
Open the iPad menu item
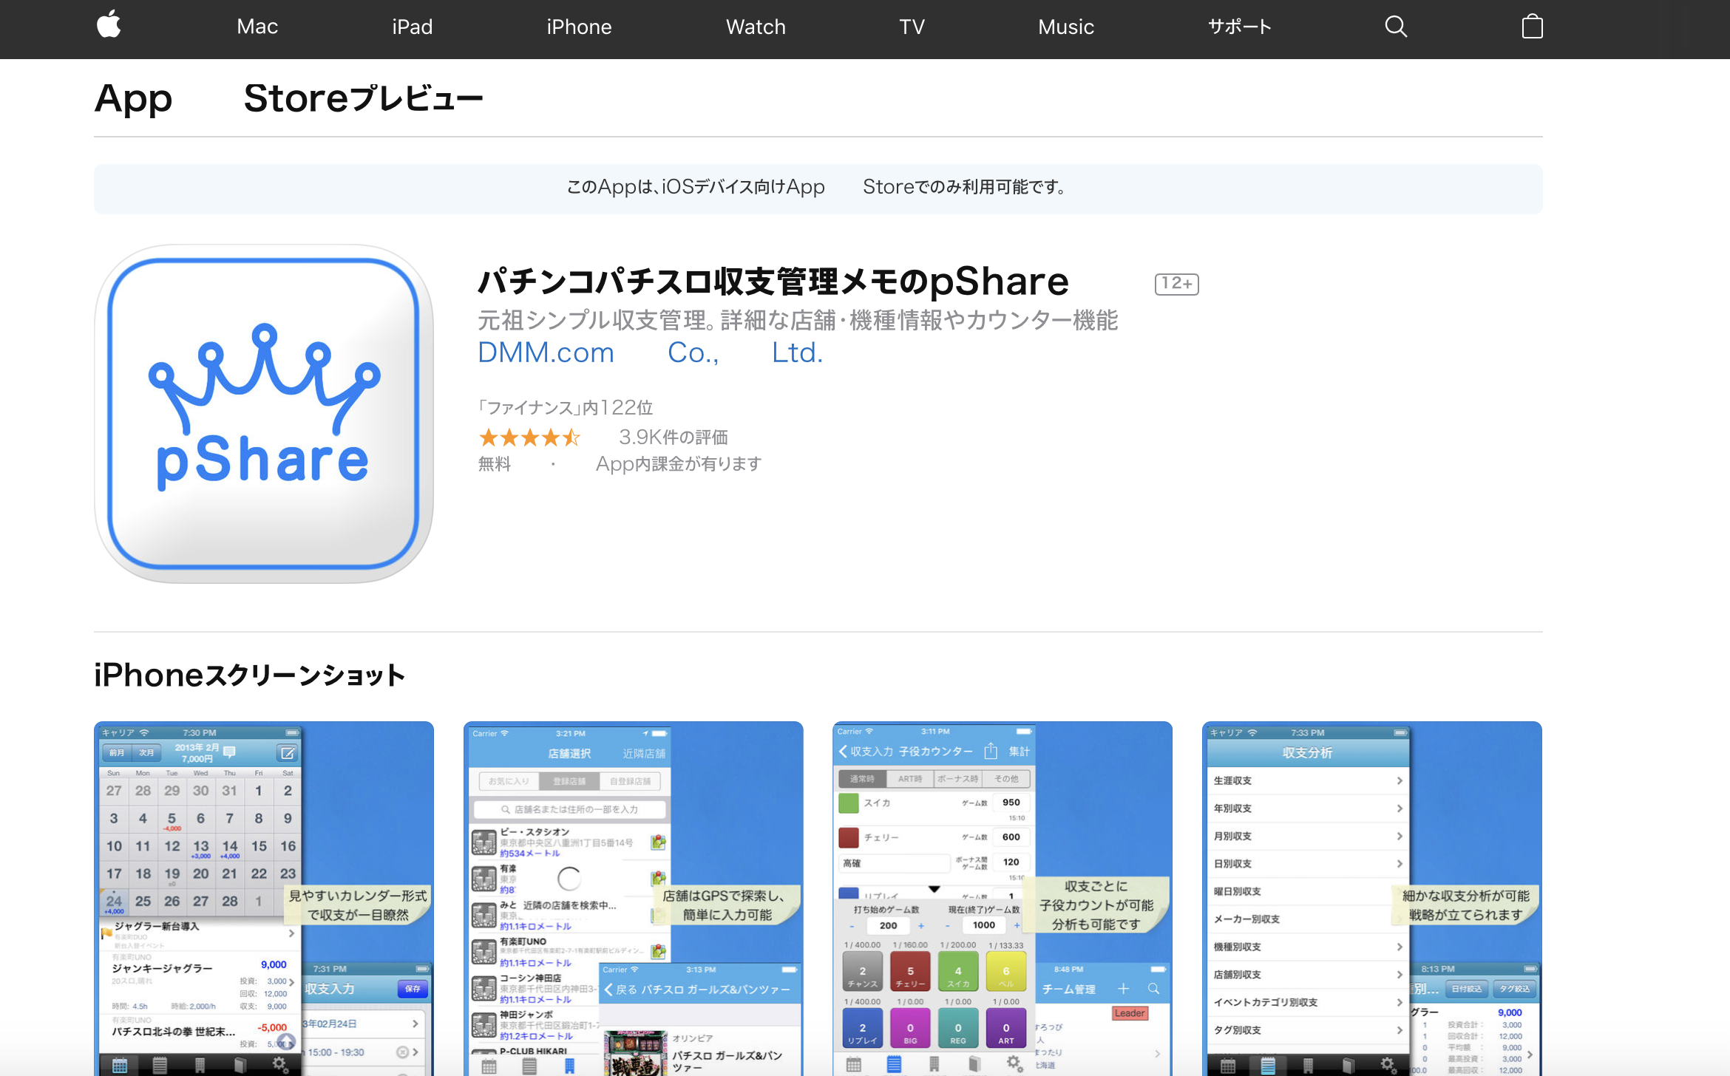click(x=412, y=27)
